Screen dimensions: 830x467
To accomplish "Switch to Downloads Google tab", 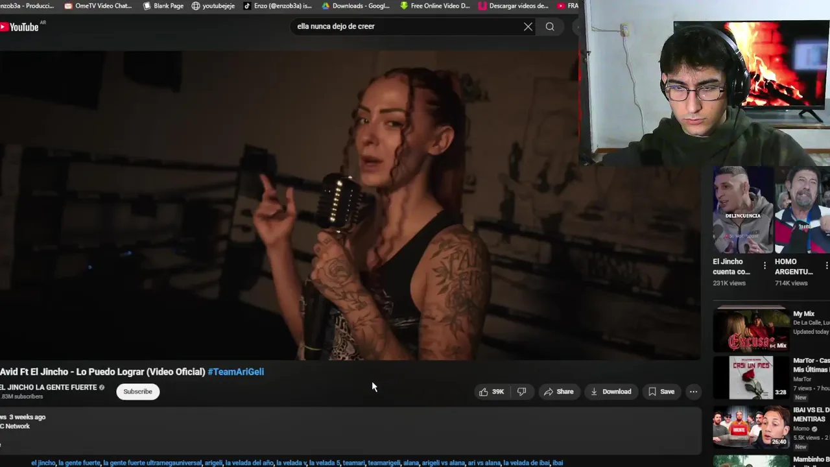I will coord(355,6).
